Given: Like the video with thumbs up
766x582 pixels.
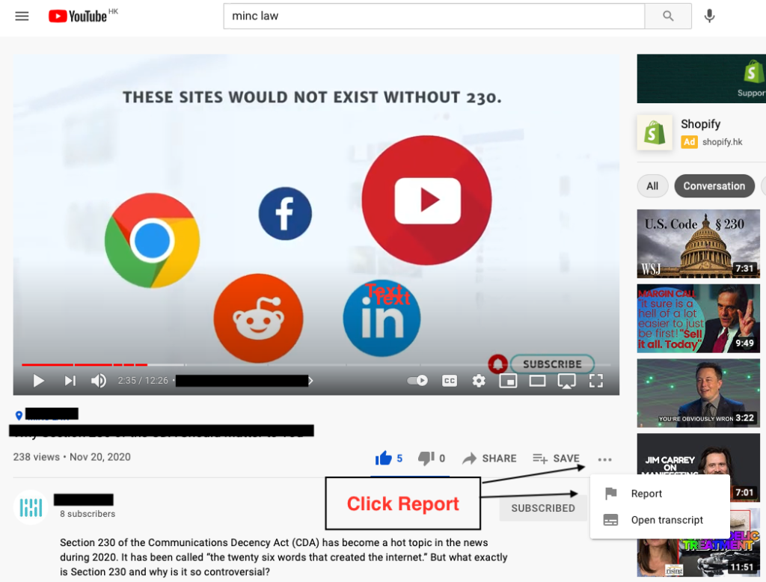Looking at the screenshot, I should [389, 459].
